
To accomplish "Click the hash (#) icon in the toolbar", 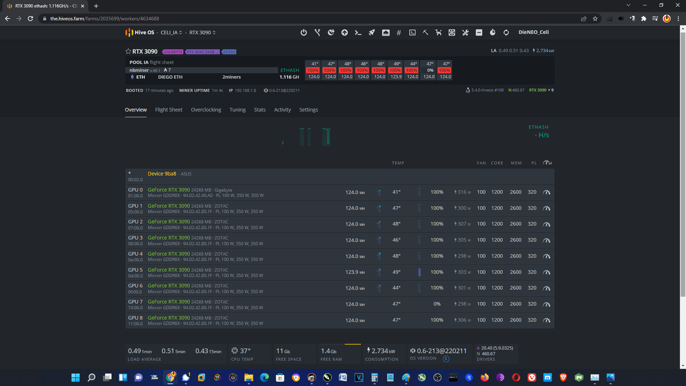I will click(399, 32).
